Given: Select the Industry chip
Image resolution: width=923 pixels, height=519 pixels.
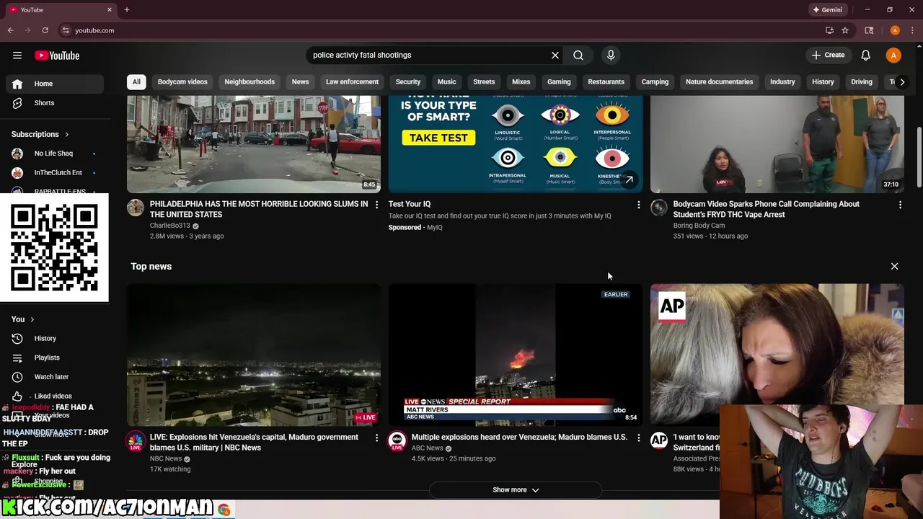Looking at the screenshot, I should tap(782, 82).
